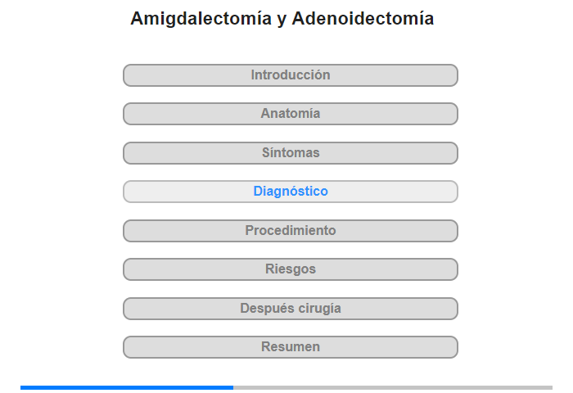Click the Amigdalectomía y Adenoidectomía title
Screen dimensions: 573x393
[282, 18]
